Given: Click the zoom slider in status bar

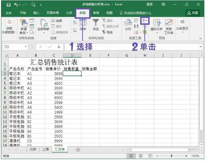Looking at the screenshot, I should pyautogui.click(x=171, y=156).
